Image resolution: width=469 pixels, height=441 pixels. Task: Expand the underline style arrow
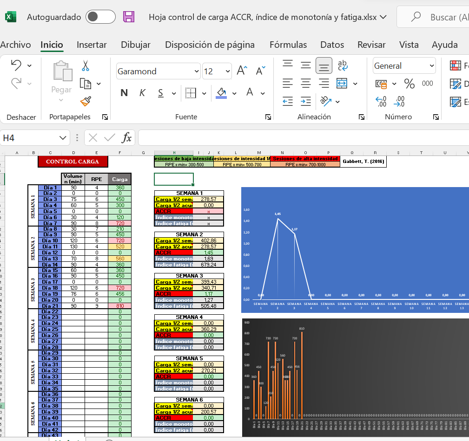[174, 93]
